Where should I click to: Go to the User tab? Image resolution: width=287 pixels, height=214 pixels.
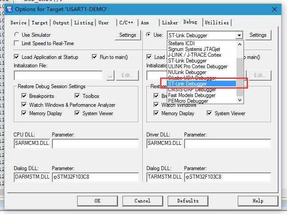(x=104, y=23)
